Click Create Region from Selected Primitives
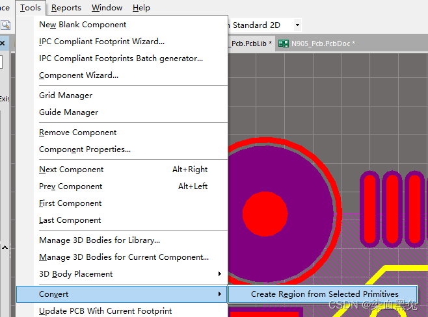428x317 pixels. (323, 294)
